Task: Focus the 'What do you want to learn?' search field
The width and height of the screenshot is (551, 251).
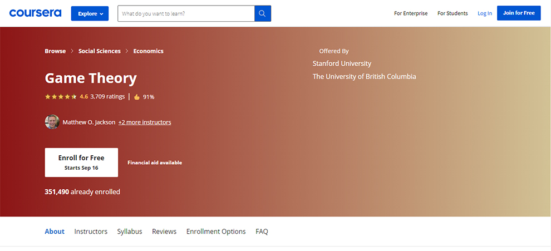Action: pos(186,13)
